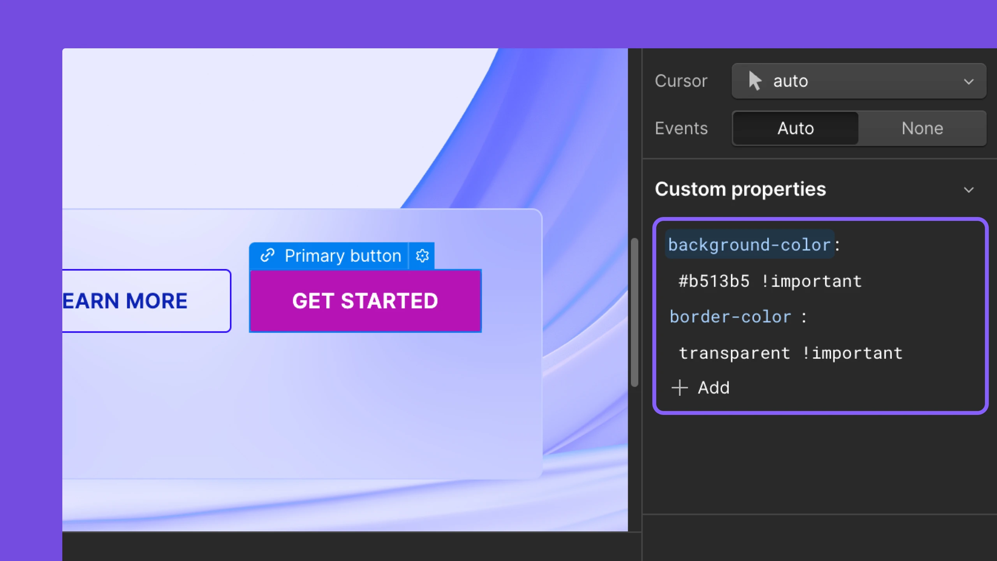Edit the transparent !important value
Image resolution: width=997 pixels, height=561 pixels.
click(790, 353)
